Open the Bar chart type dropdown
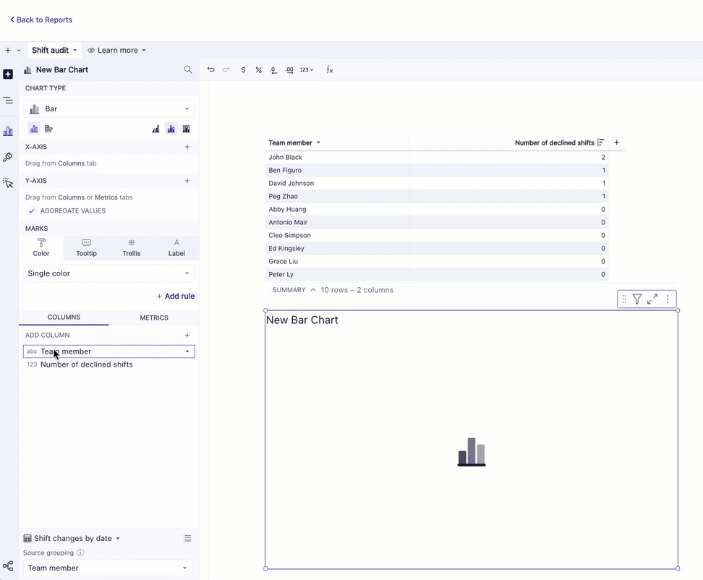703x580 pixels. click(x=109, y=109)
